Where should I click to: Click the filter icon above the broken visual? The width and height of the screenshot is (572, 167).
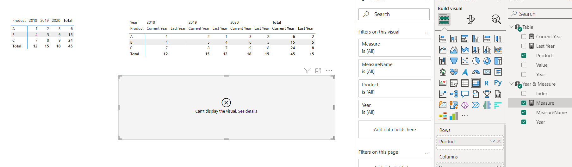tap(307, 71)
